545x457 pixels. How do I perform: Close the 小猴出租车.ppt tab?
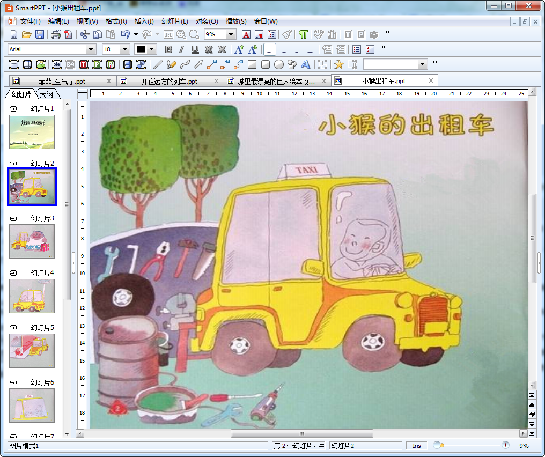click(431, 80)
